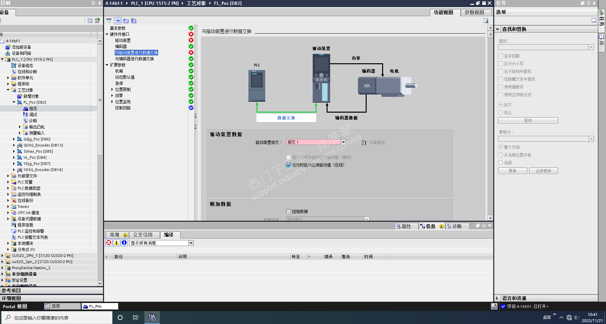The width and height of the screenshot is (606, 324).
Task: Open the 替换为 combo box dropdown arrow
Action: point(591,139)
